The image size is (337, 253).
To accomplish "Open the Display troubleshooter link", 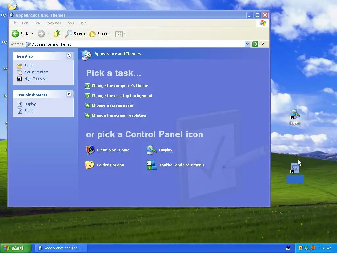I will tap(30, 104).
